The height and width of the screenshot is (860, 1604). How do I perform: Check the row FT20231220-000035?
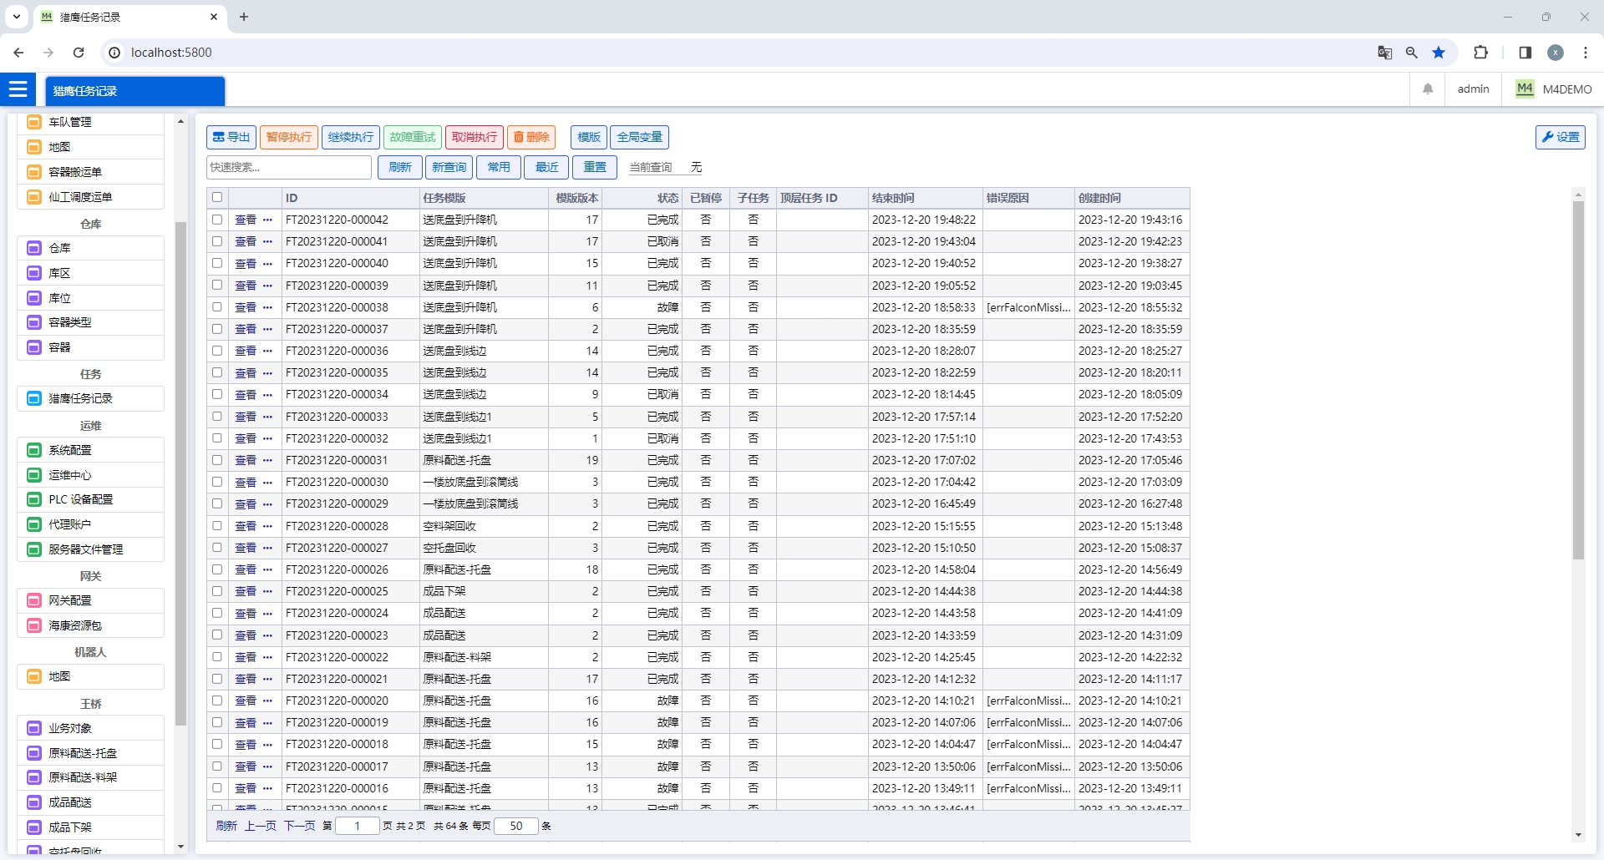click(x=217, y=372)
